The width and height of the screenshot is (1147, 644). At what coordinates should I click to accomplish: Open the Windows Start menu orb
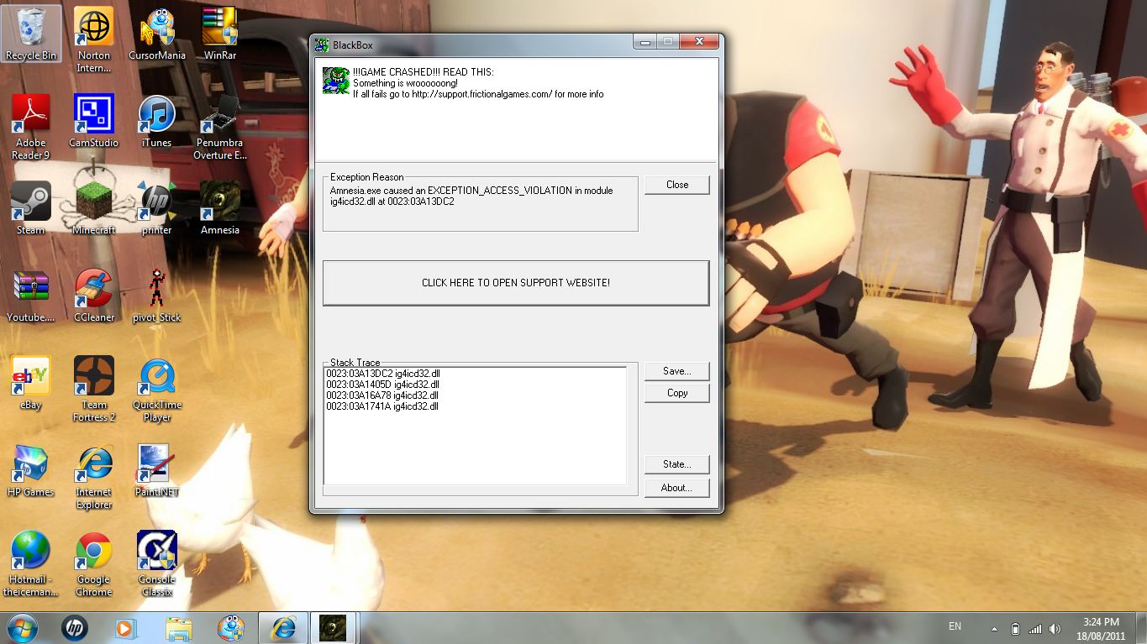coord(23,627)
